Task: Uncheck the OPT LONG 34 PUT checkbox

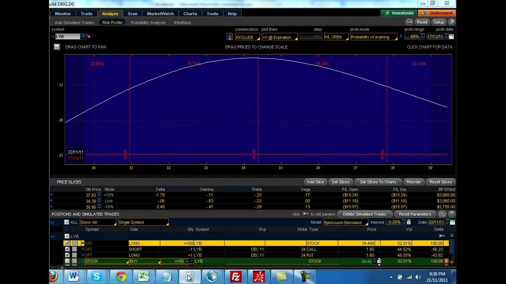Action: (x=67, y=255)
